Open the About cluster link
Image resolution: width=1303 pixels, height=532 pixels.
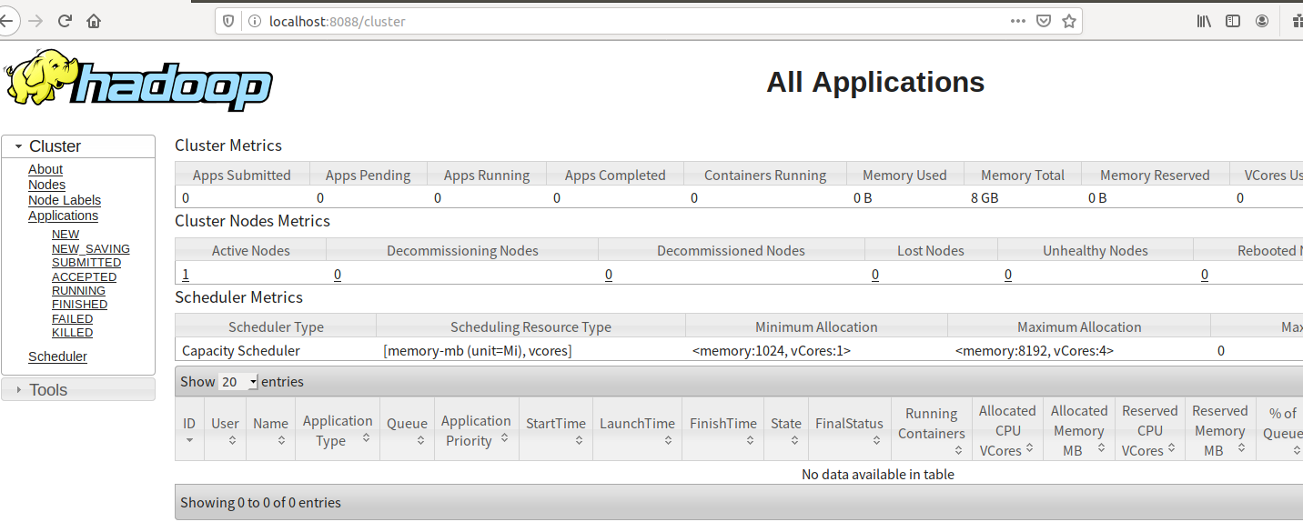[x=45, y=169]
